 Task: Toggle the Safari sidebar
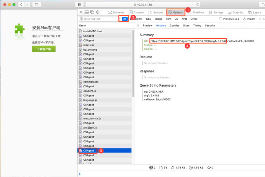point(36,5)
